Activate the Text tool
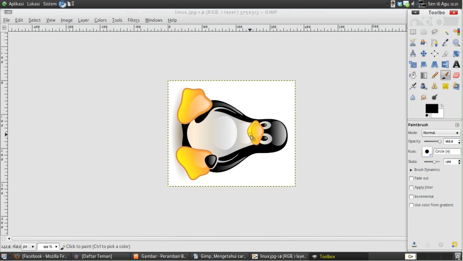The image size is (463, 261). (456, 64)
